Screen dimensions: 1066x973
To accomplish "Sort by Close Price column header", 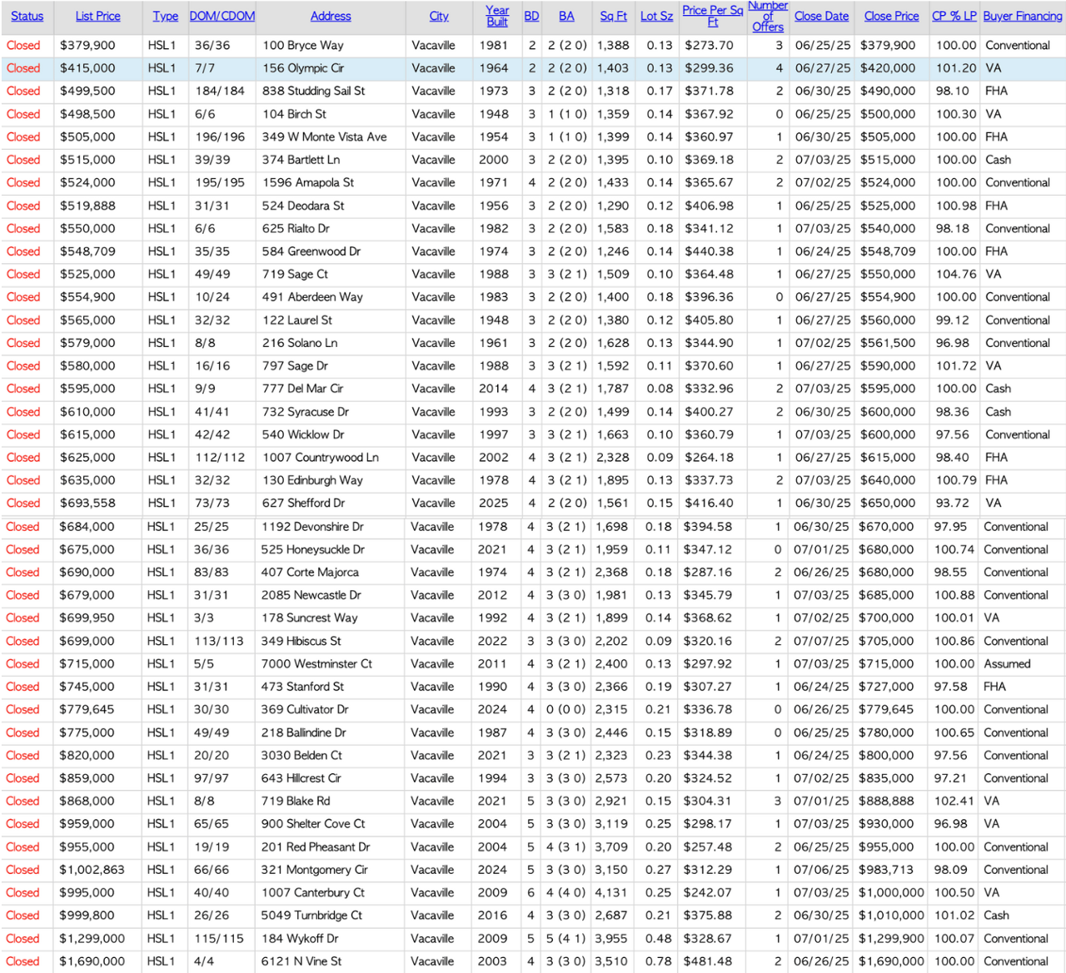I will click(x=891, y=16).
